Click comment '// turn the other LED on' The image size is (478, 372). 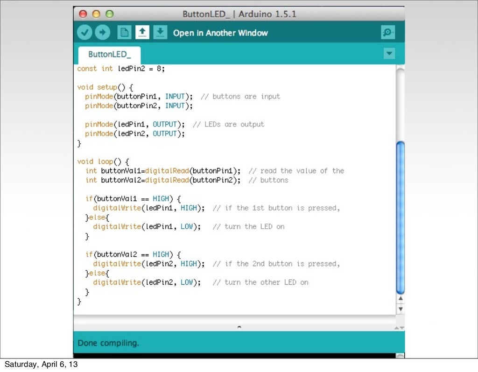click(x=260, y=282)
